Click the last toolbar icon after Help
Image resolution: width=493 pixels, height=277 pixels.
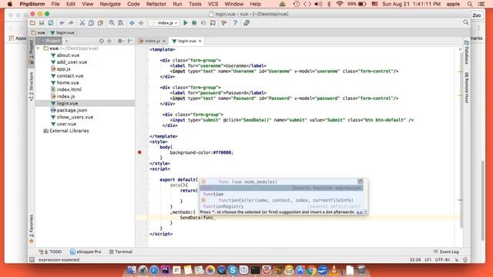point(246,23)
